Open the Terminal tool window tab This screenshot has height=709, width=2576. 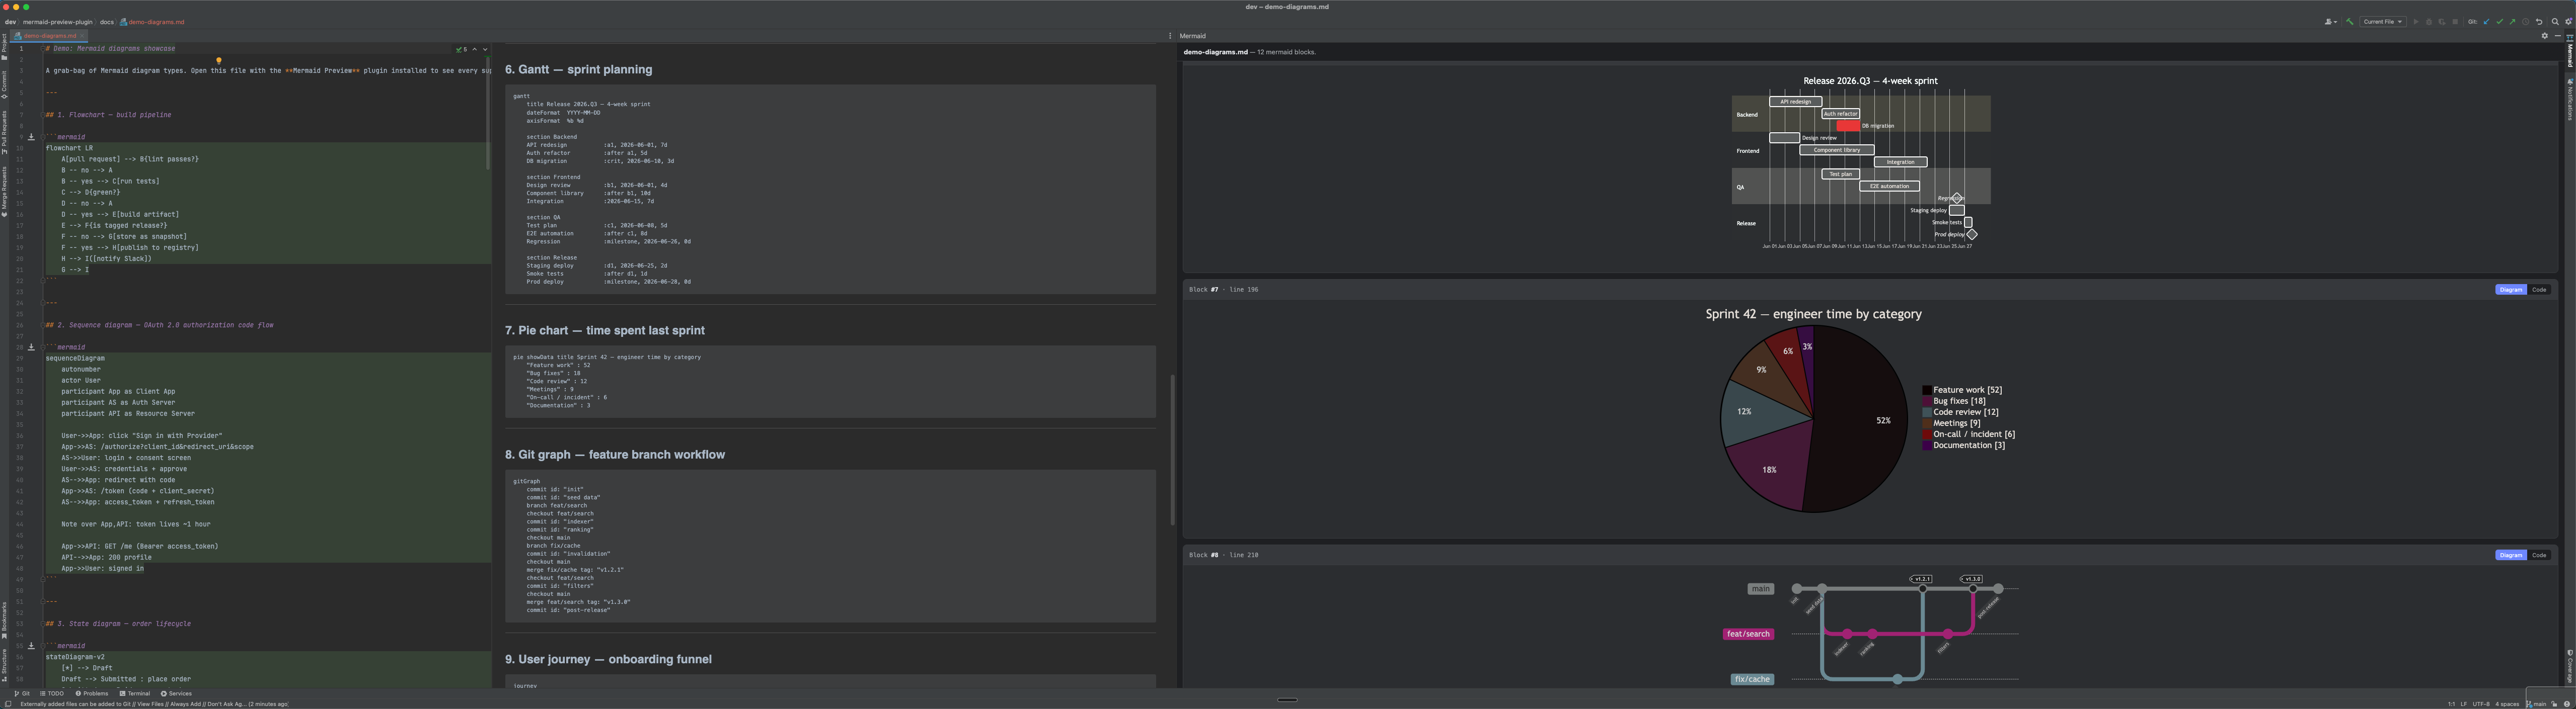click(135, 694)
